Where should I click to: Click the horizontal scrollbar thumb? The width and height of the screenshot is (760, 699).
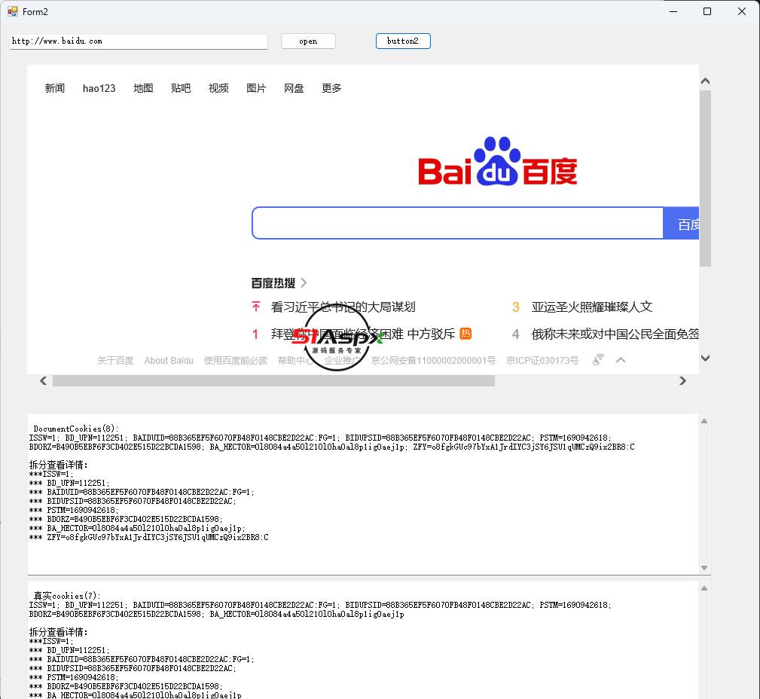click(x=274, y=381)
